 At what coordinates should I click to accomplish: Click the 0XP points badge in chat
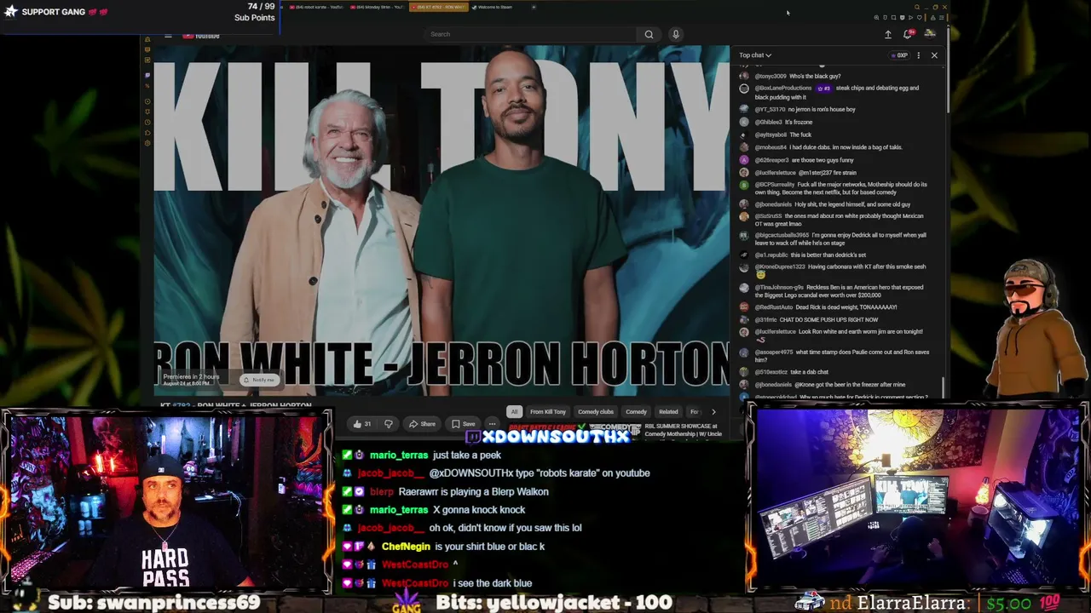click(x=899, y=55)
